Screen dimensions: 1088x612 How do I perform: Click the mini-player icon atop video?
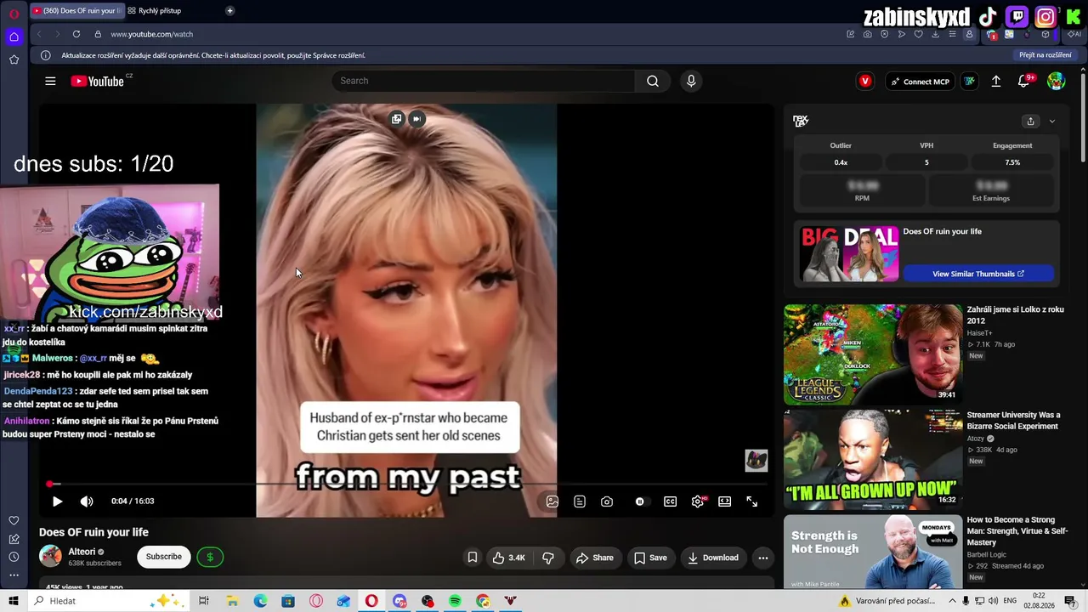(397, 119)
